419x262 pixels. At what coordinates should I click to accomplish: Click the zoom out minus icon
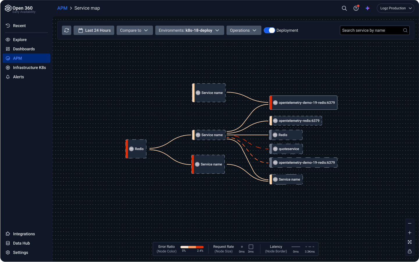(410, 223)
